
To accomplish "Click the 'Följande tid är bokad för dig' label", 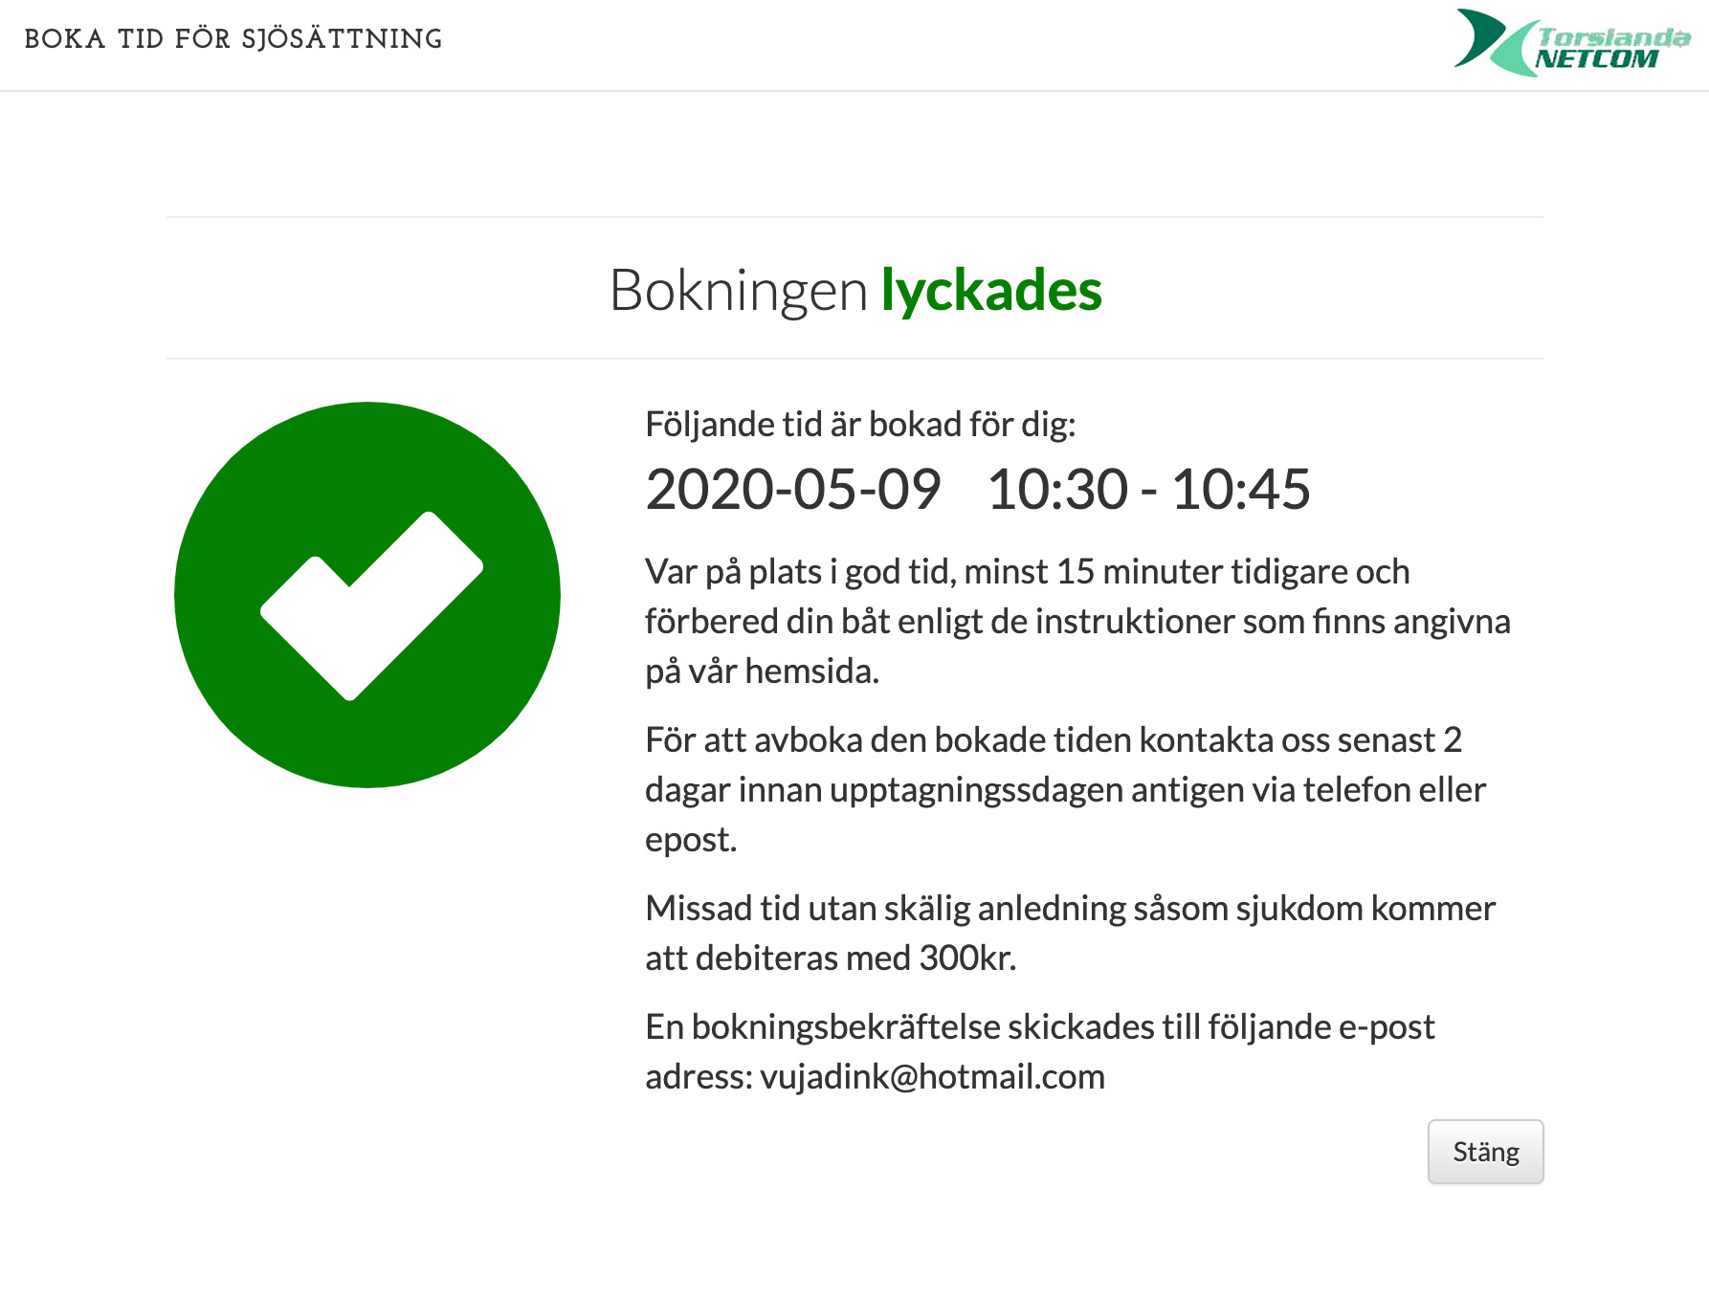I will (x=860, y=424).
